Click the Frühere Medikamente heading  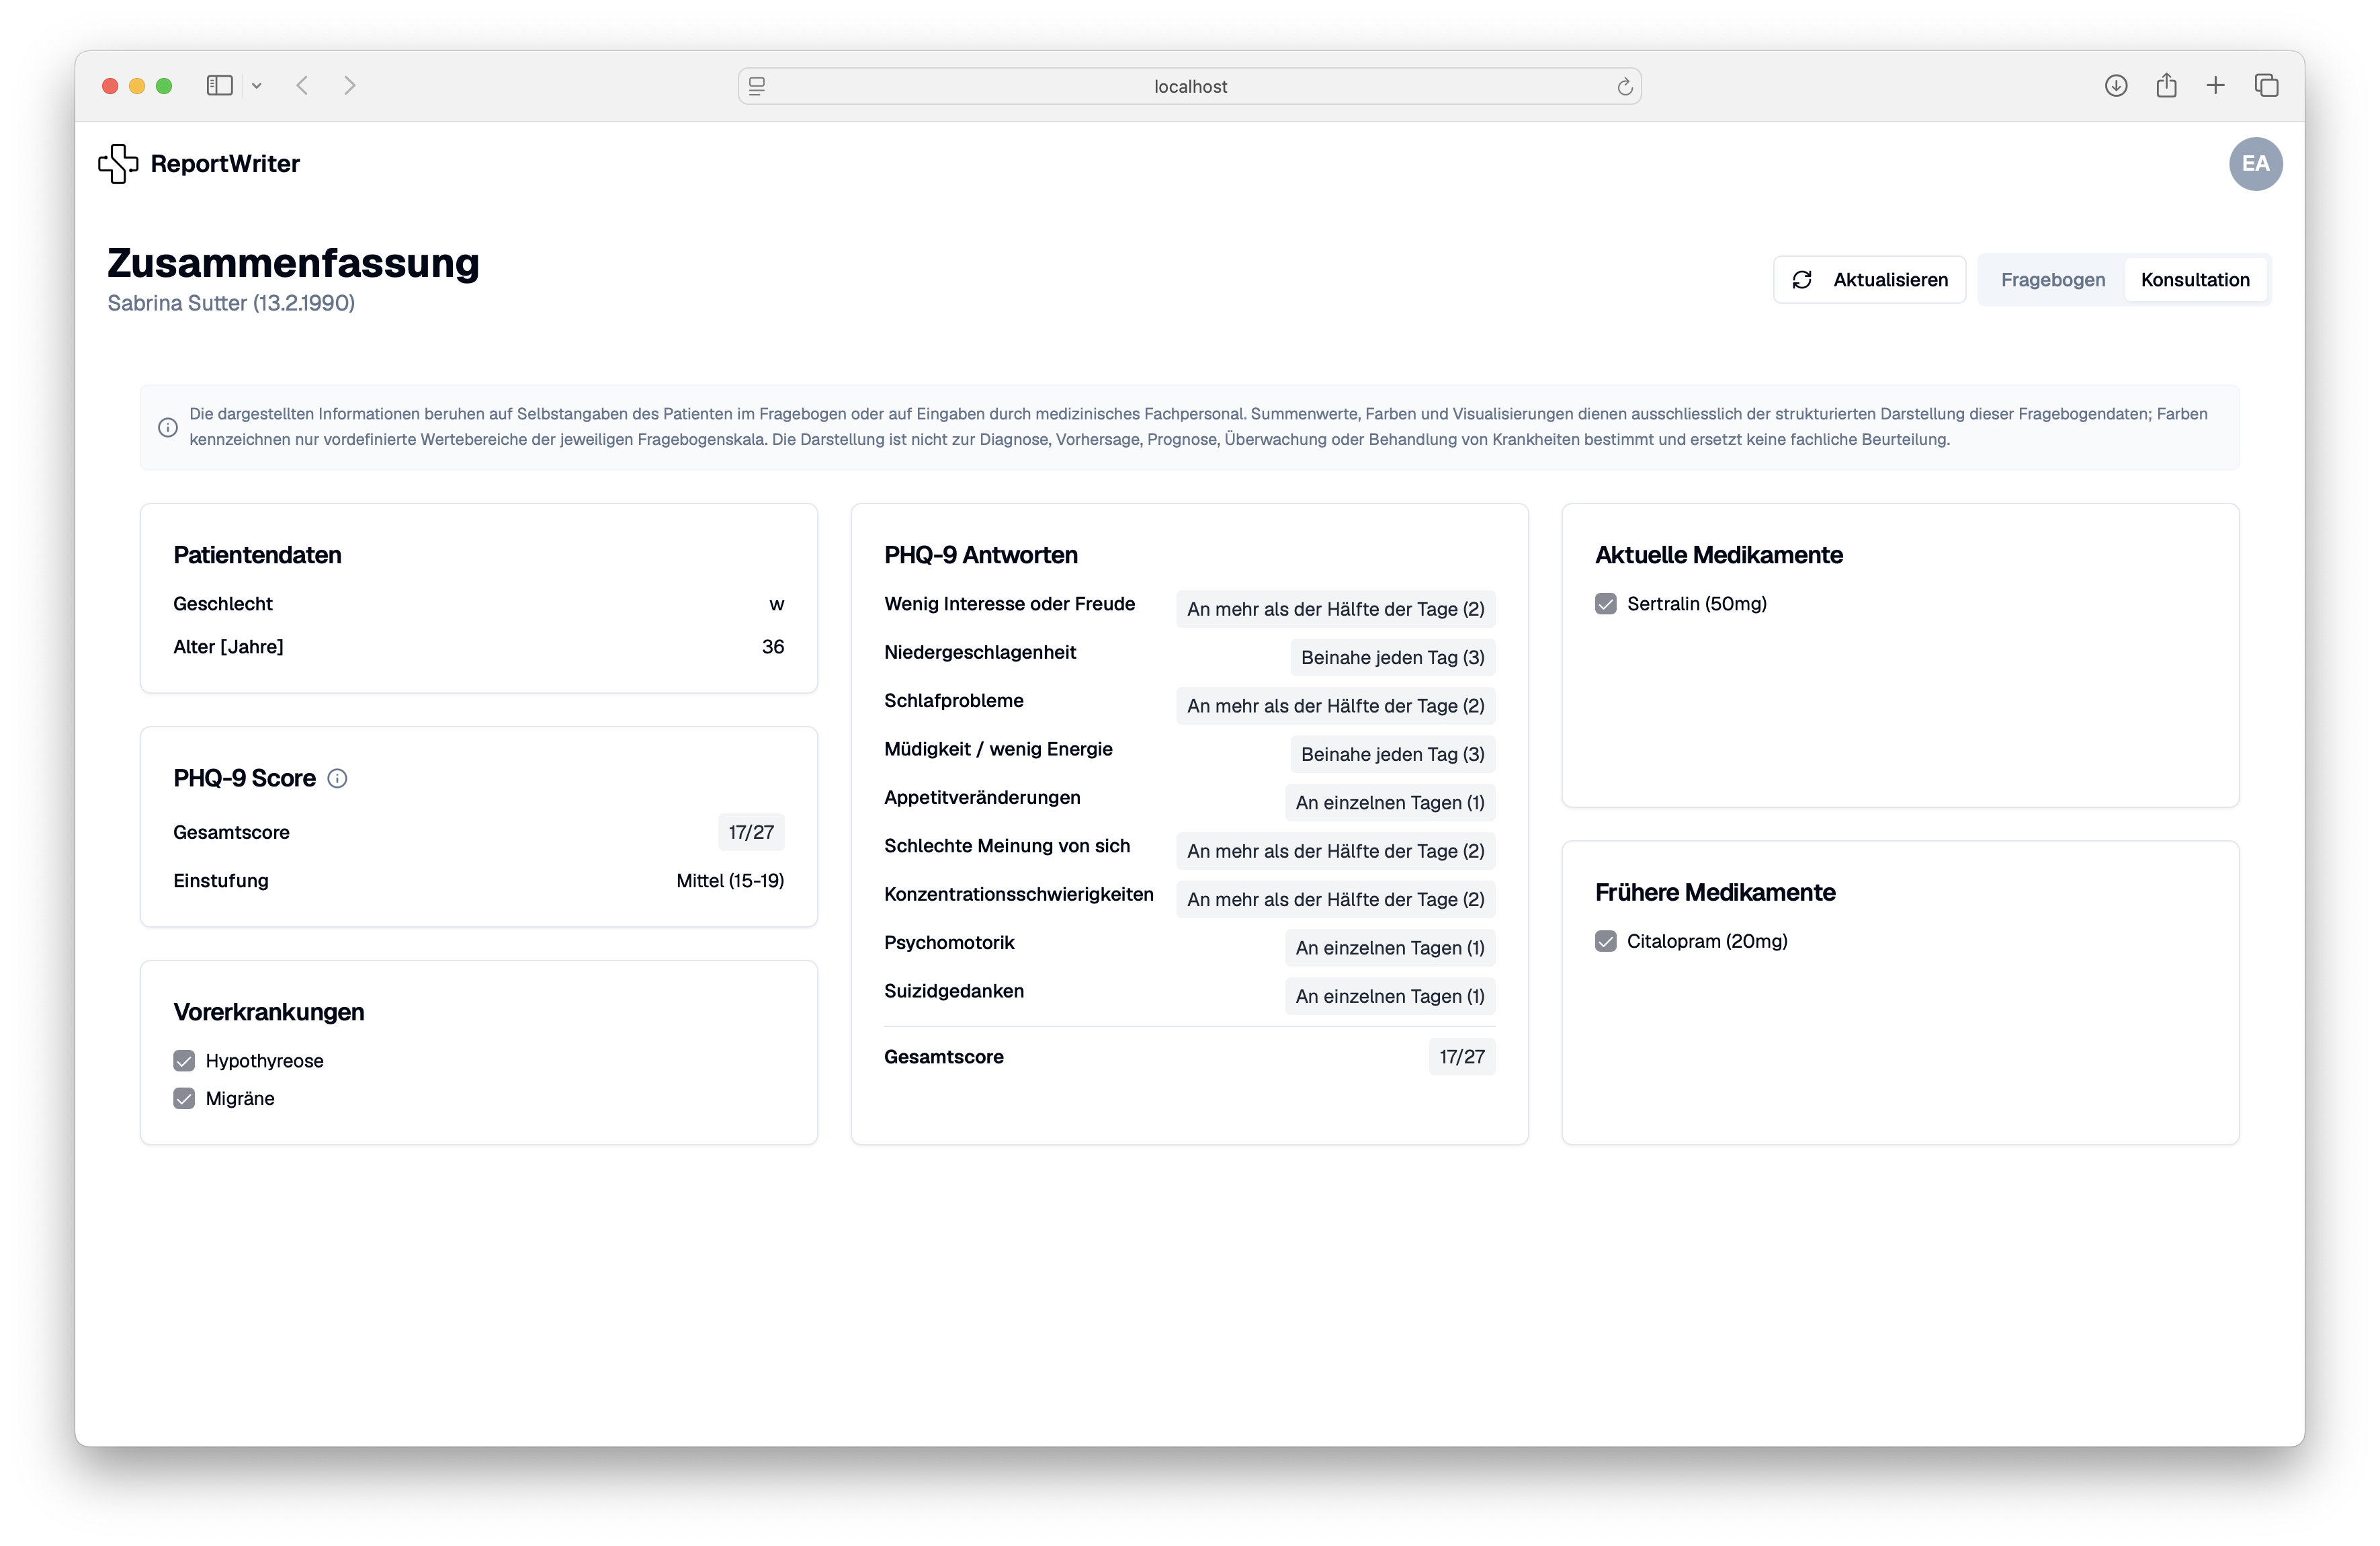1715,893
